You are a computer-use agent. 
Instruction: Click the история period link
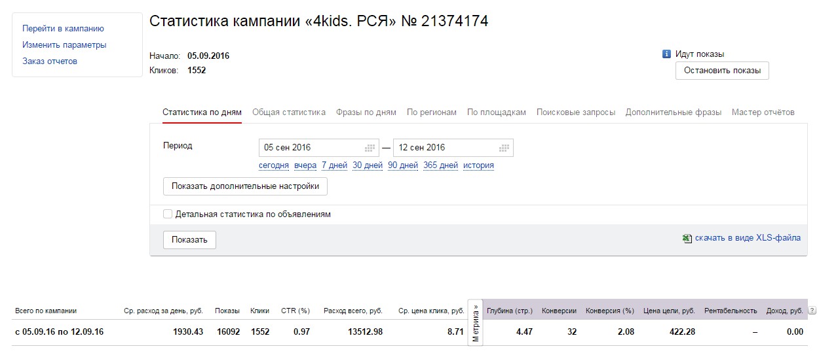(478, 165)
